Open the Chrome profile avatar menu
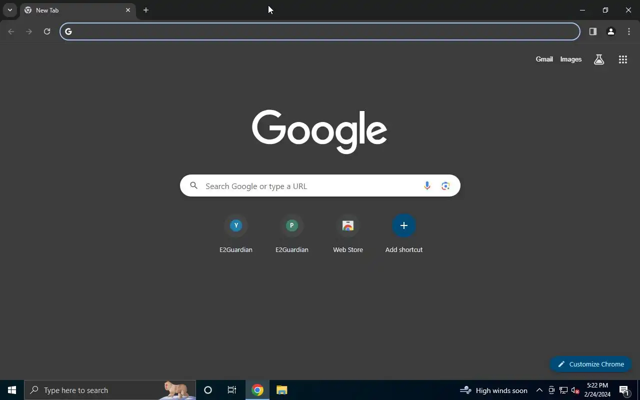The width and height of the screenshot is (640, 400). click(610, 31)
